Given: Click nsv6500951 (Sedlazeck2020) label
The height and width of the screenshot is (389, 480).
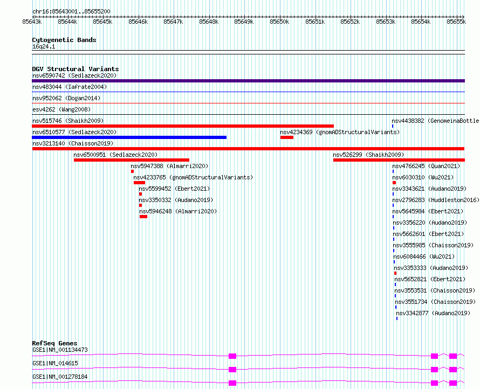Looking at the screenshot, I should (x=115, y=155).
